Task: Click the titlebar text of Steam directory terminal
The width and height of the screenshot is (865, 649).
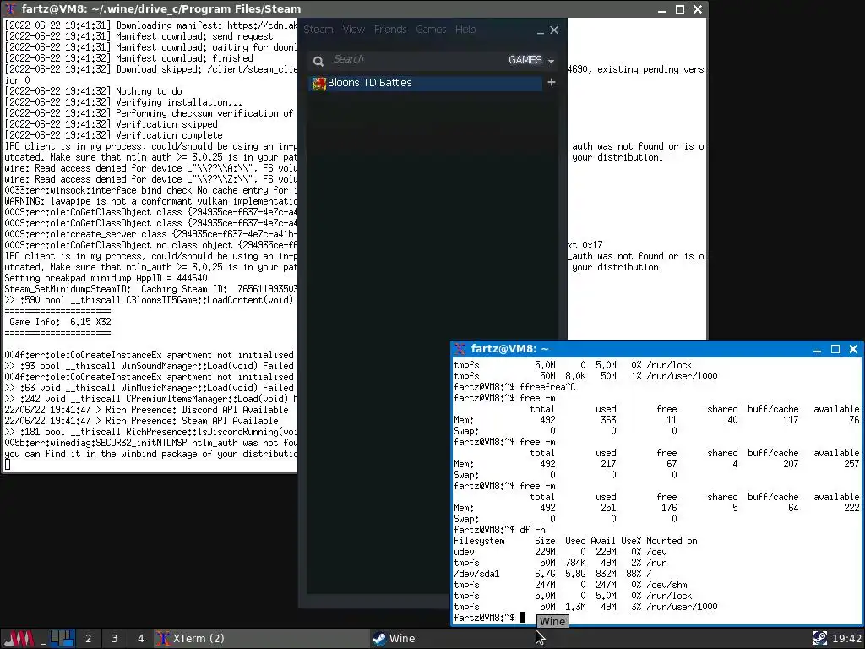Action: 161,8
